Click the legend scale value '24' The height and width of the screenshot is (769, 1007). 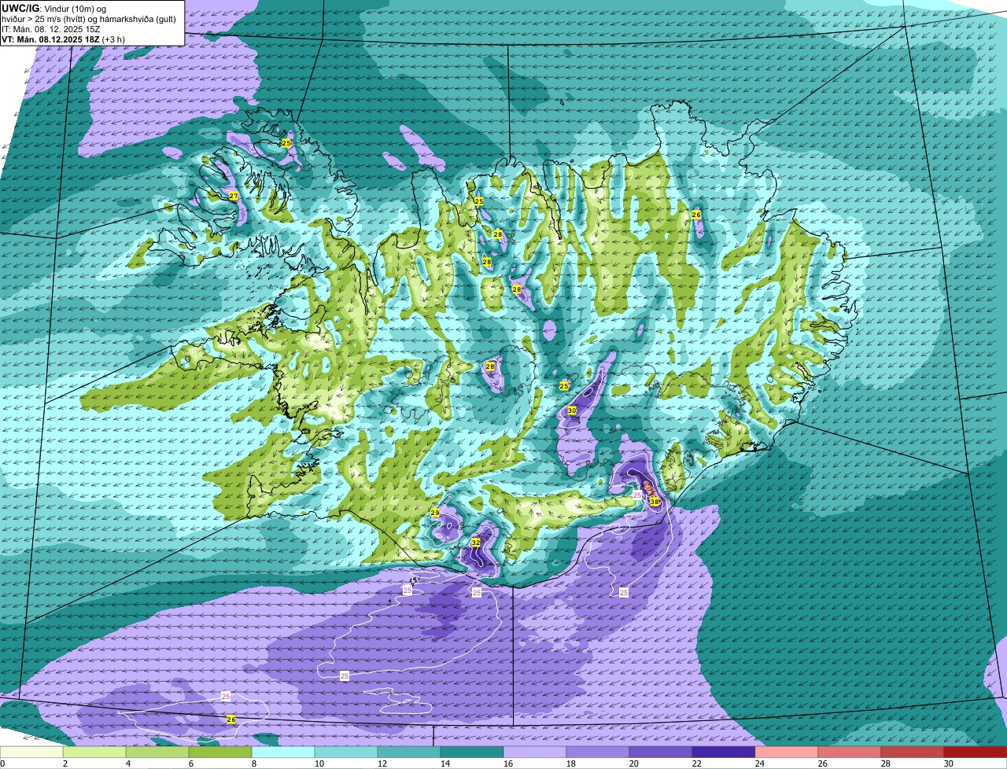coord(758,763)
